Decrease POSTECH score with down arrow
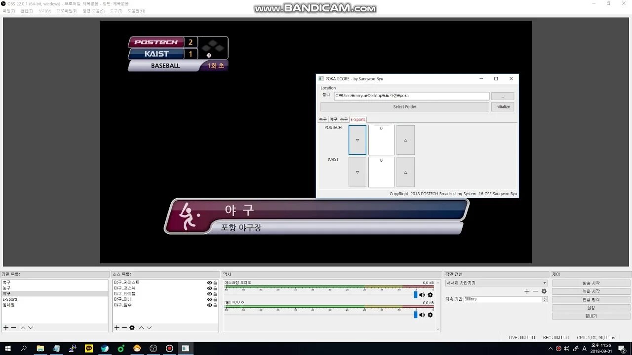Image resolution: width=632 pixels, height=355 pixels. point(357,140)
